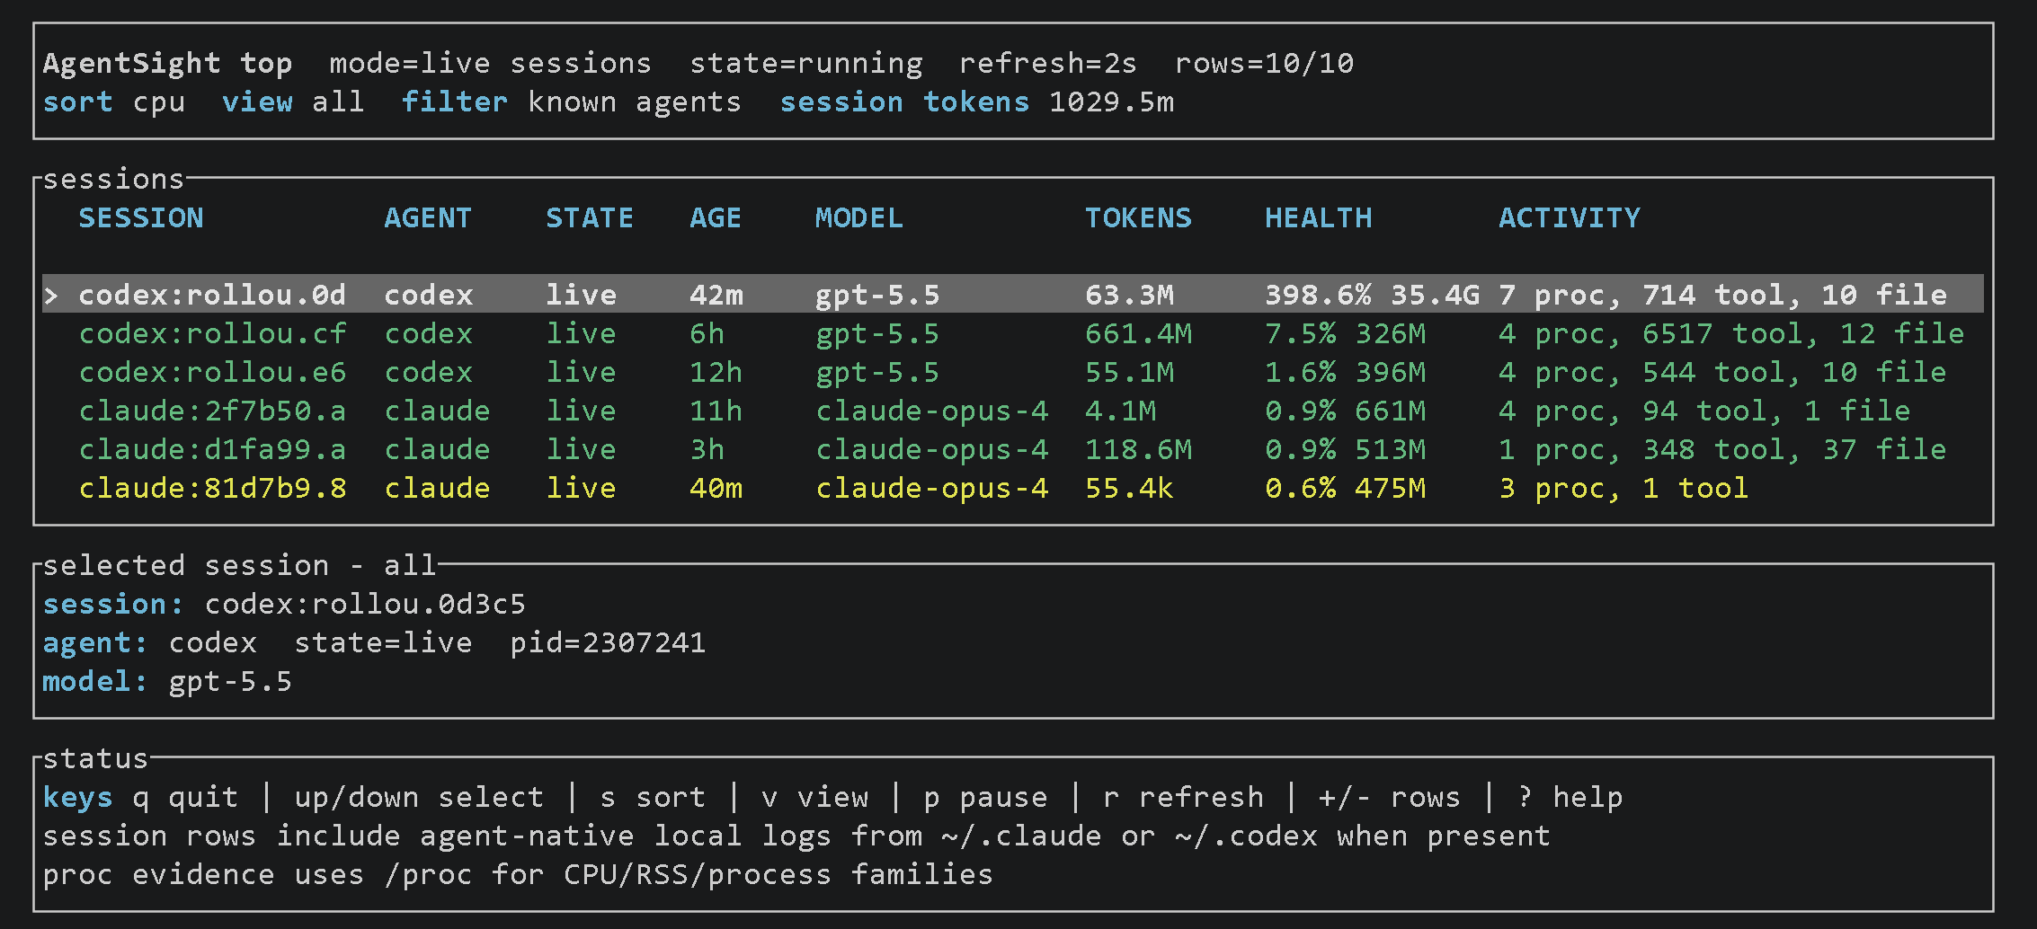Click the 'state=running' indicator
2037x929 pixels.
[x=806, y=63]
